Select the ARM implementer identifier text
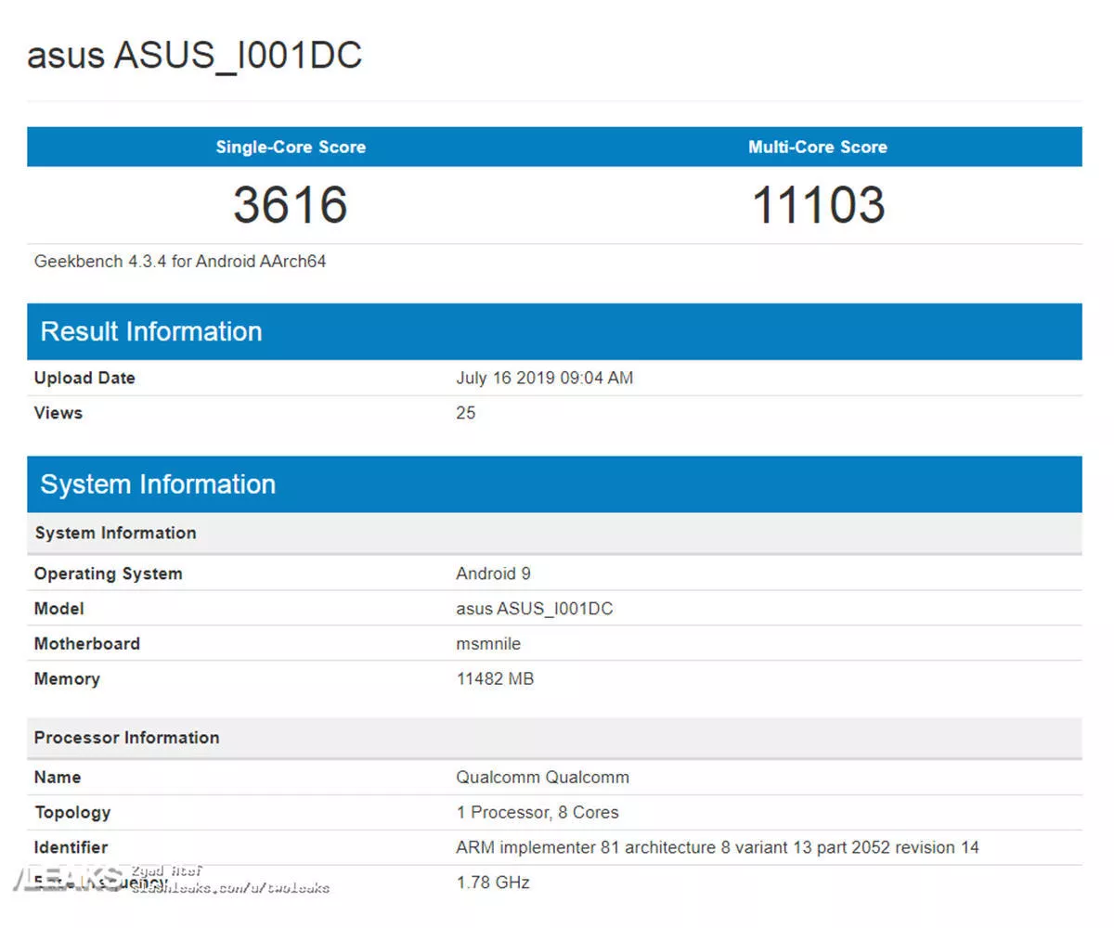Image resolution: width=1114 pixels, height=928 pixels. pos(718,847)
